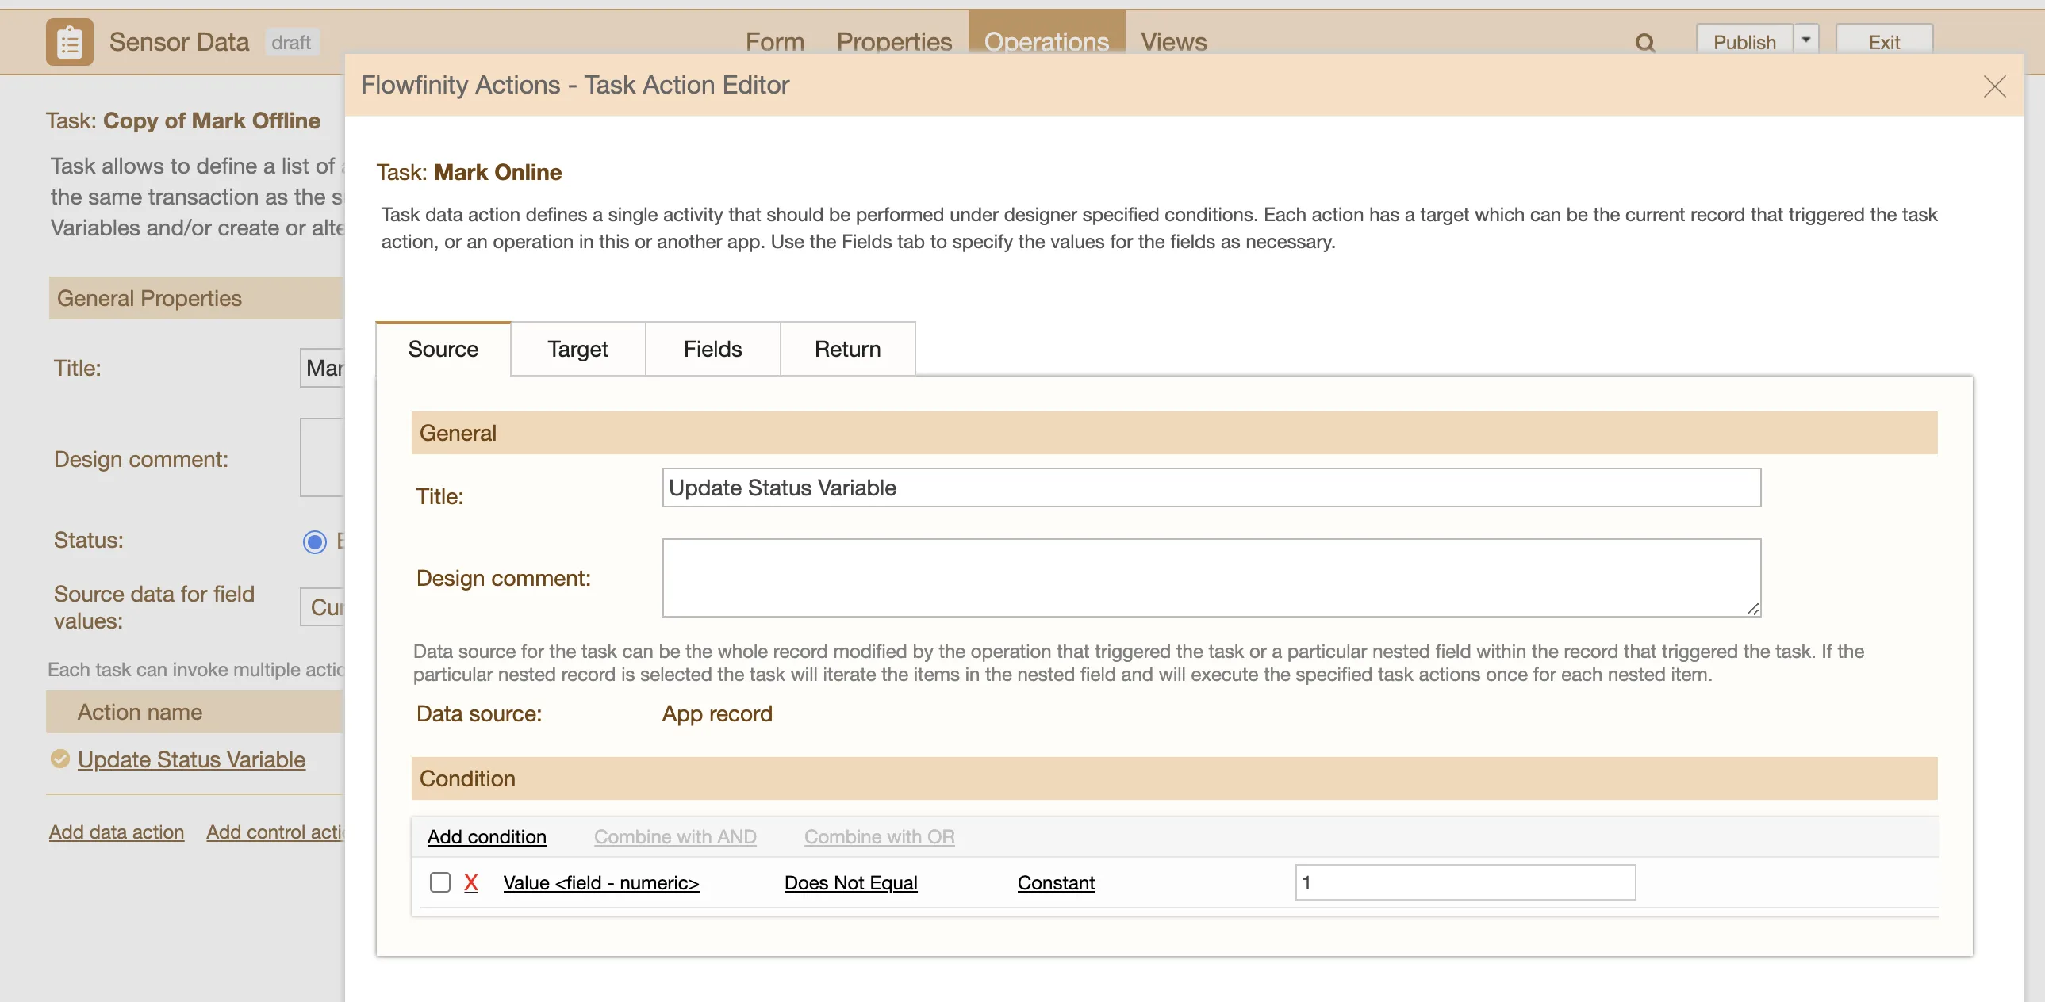Image resolution: width=2045 pixels, height=1002 pixels.
Task: Click the search magnifier icon
Action: (1645, 43)
